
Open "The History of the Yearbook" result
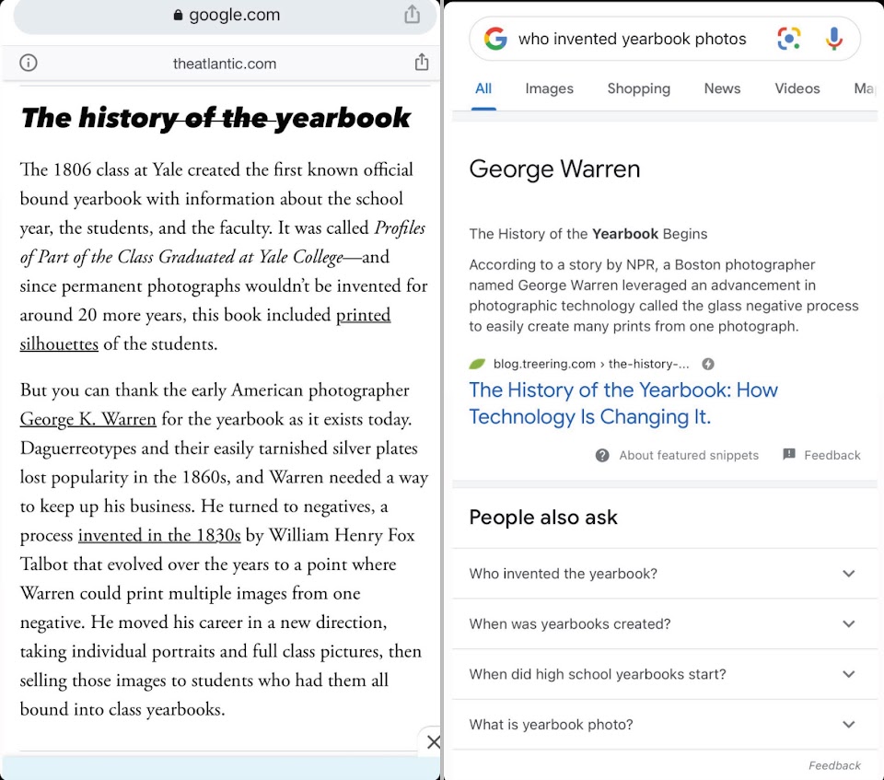point(623,403)
